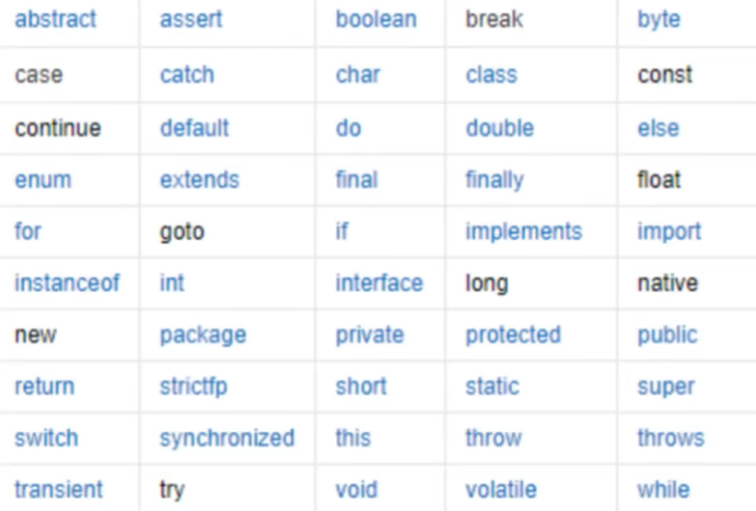Click the 'goto' table cell
This screenshot has height=511, width=756.
click(x=227, y=232)
